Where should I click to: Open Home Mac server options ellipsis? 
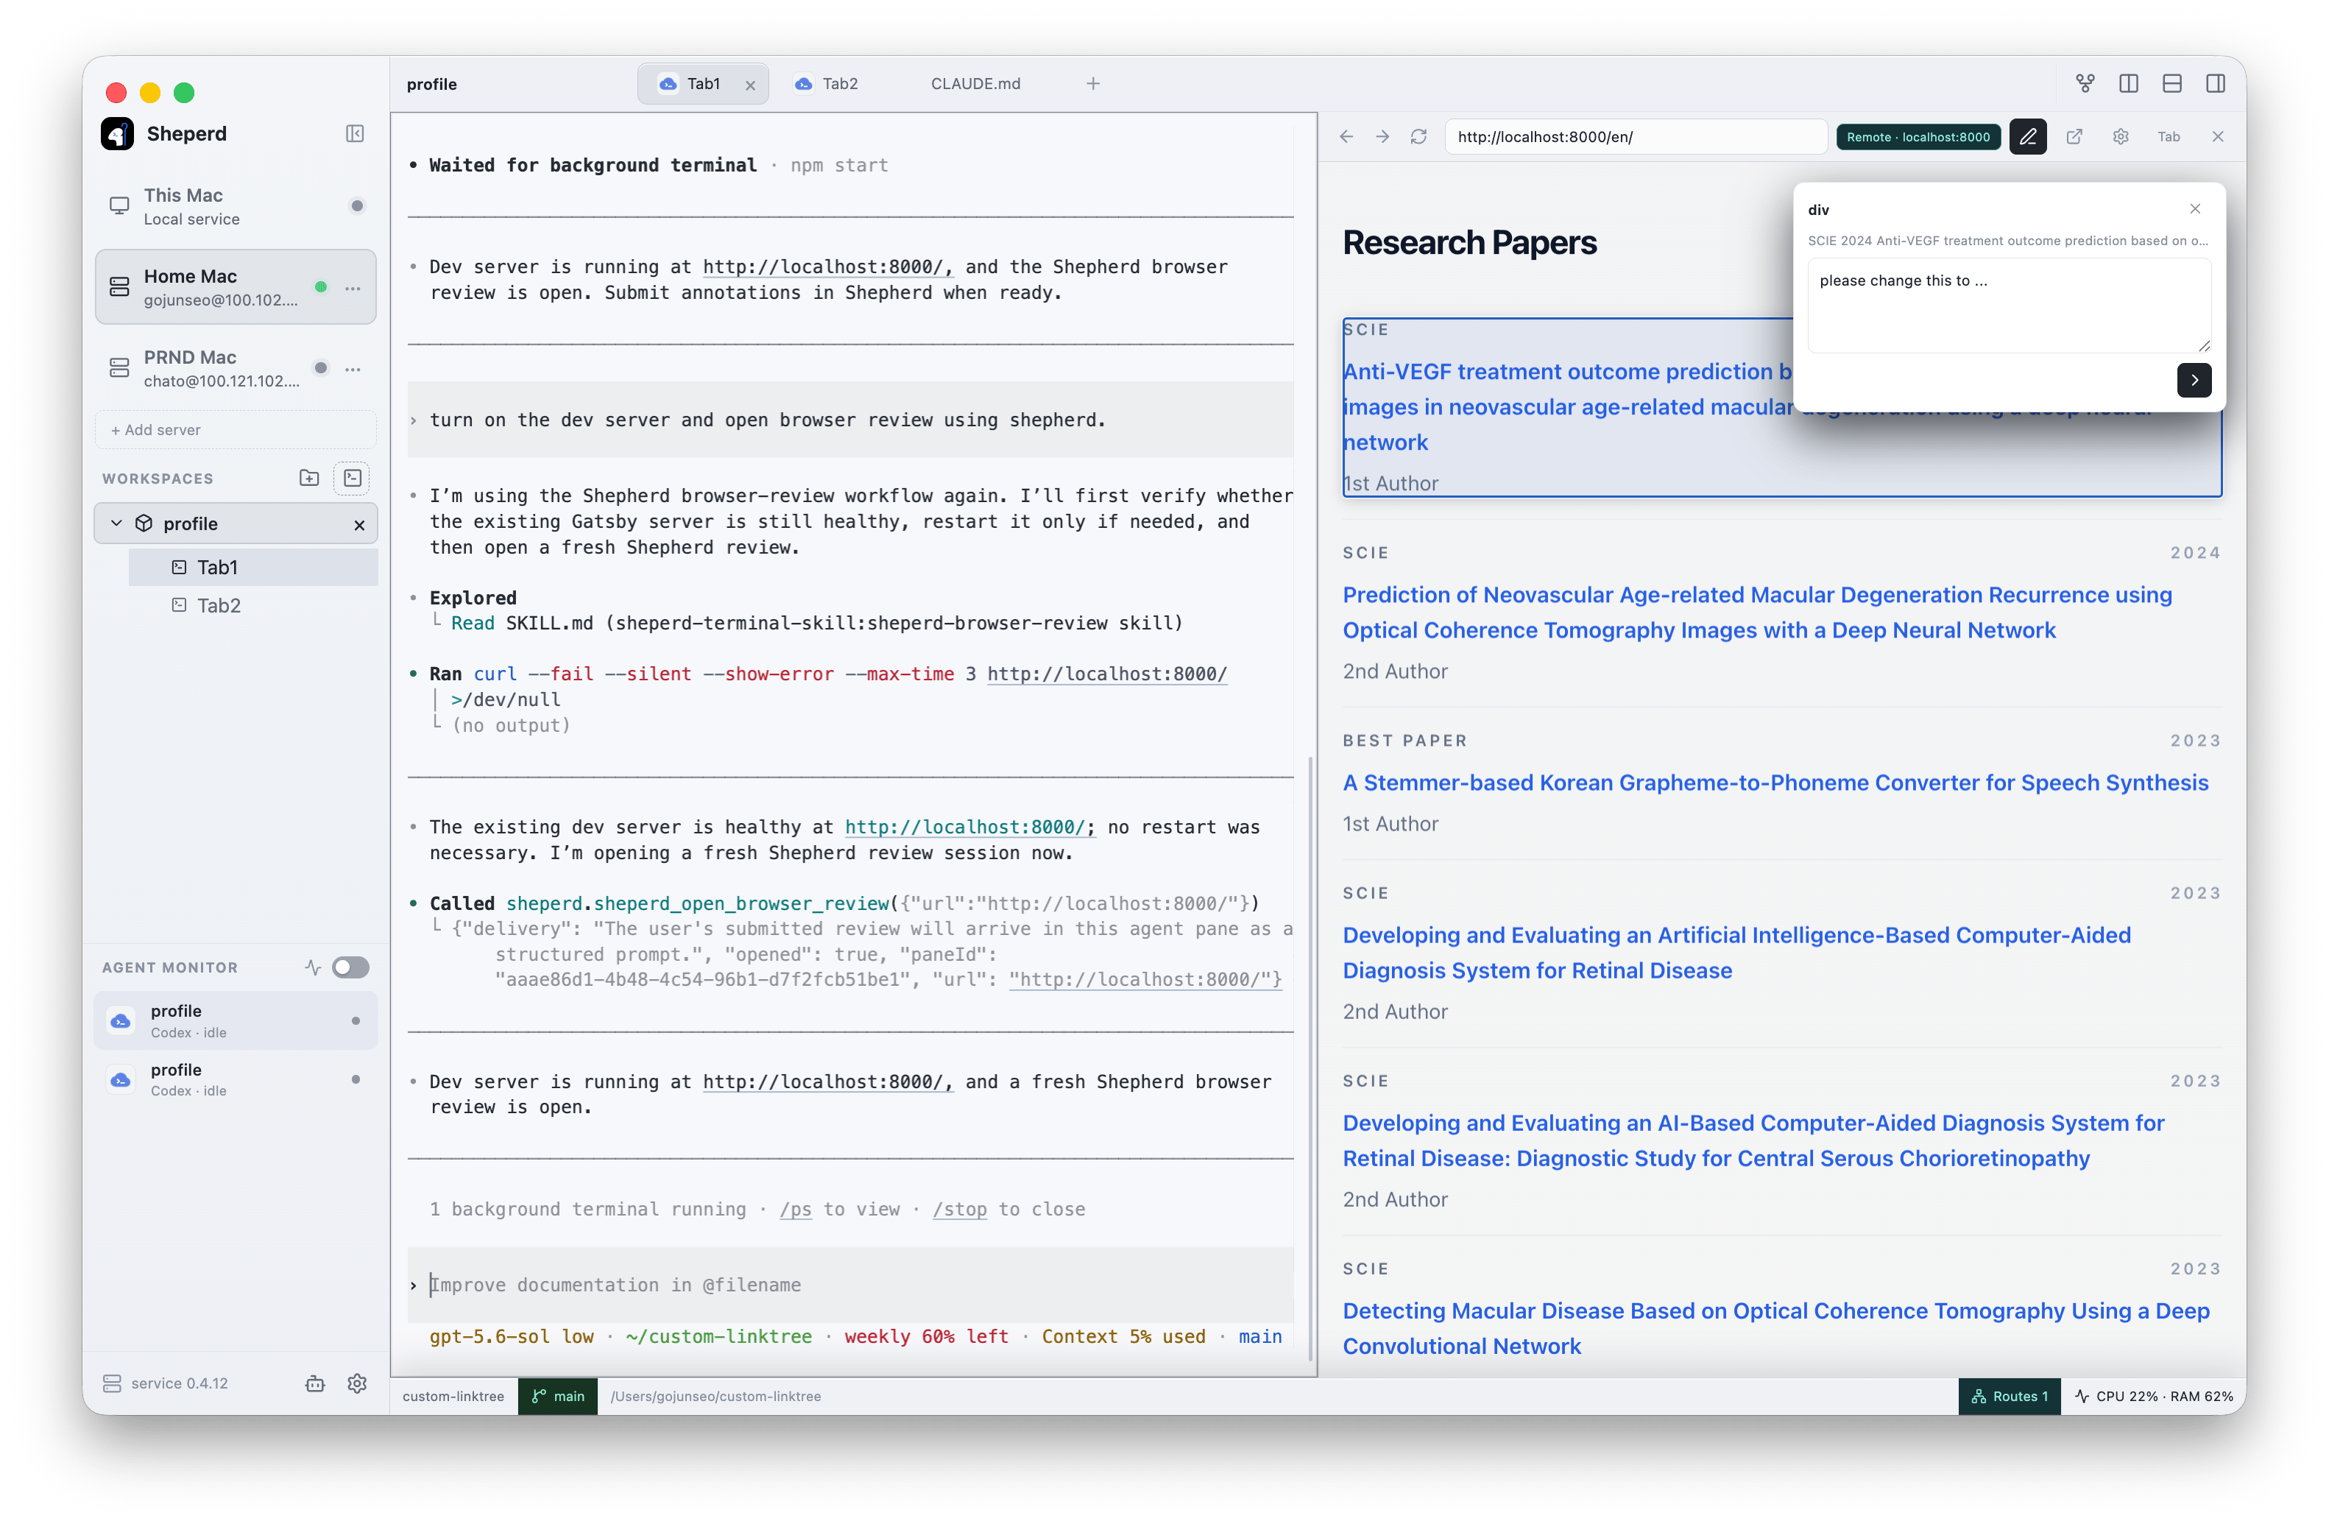(x=353, y=288)
